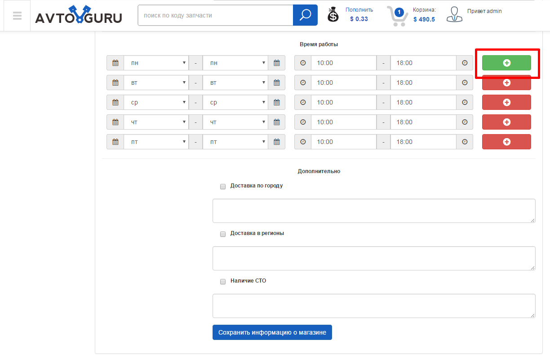550x357 pixels.
Task: Click the Пополнить balance link
Action: pyautogui.click(x=359, y=10)
